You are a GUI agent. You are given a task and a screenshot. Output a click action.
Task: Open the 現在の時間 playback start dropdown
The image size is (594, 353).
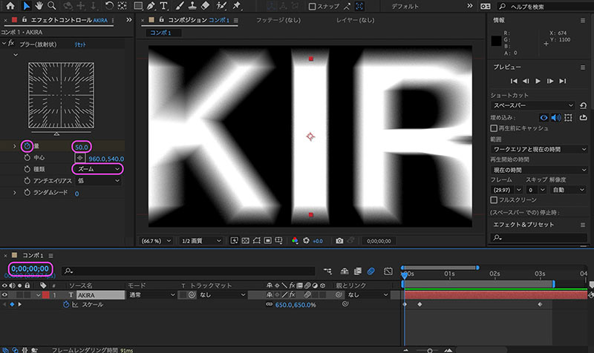(x=539, y=170)
